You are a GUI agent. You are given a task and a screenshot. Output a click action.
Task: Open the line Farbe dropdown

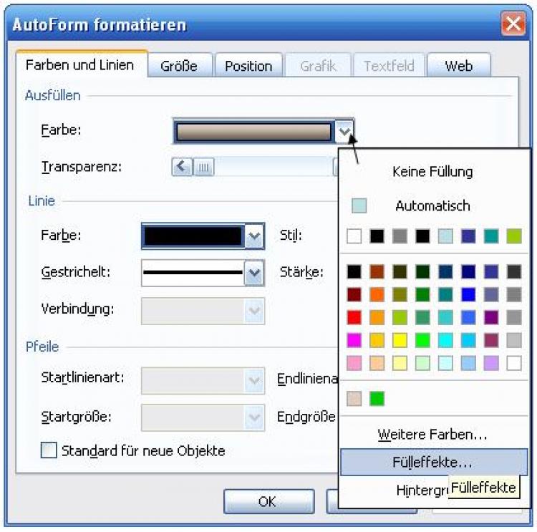[x=254, y=236]
